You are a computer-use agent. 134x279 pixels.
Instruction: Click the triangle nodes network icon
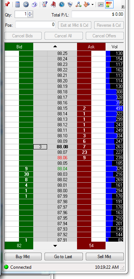tap(78, 4)
